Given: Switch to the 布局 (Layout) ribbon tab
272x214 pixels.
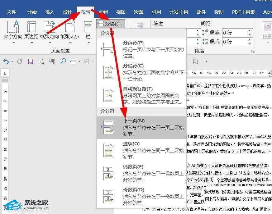Looking at the screenshot, I should coord(86,12).
